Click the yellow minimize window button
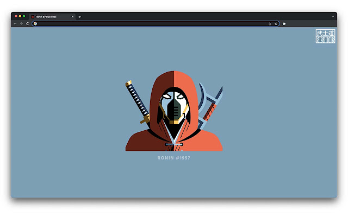348x217 pixels. coord(20,16)
